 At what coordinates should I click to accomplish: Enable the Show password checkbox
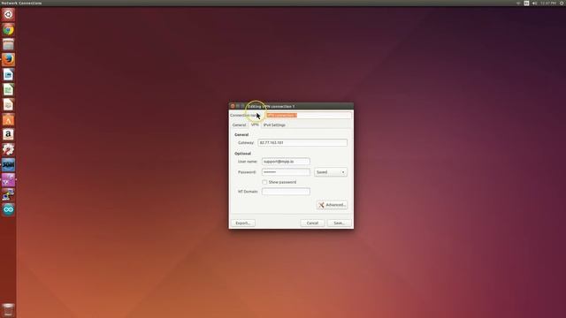(x=264, y=182)
